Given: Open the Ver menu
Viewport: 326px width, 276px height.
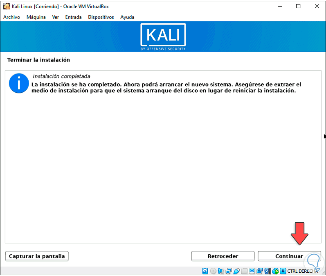Looking at the screenshot, I should pos(56,17).
